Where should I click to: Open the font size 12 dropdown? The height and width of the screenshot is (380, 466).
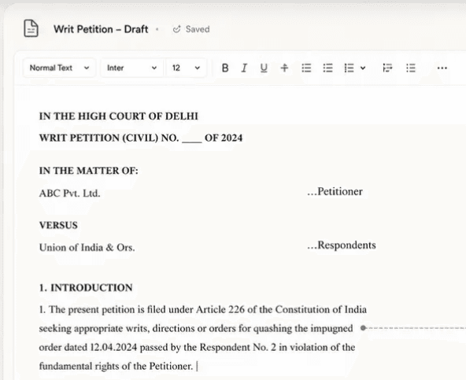(x=186, y=68)
